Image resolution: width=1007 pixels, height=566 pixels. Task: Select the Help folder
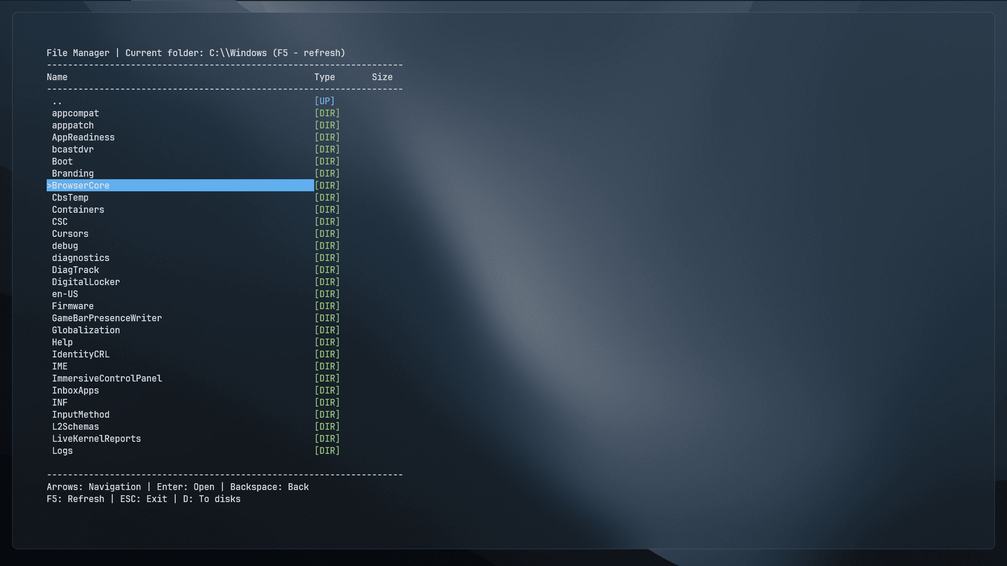62,342
